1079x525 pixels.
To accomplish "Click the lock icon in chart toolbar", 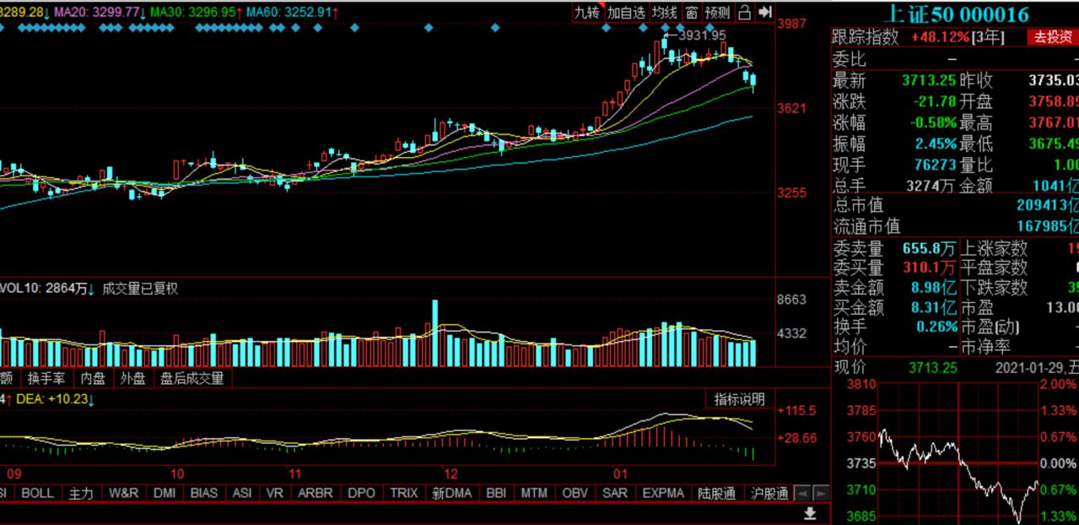I will (744, 12).
